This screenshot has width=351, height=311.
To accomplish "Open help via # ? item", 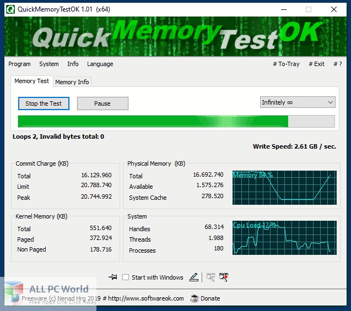I will (338, 64).
